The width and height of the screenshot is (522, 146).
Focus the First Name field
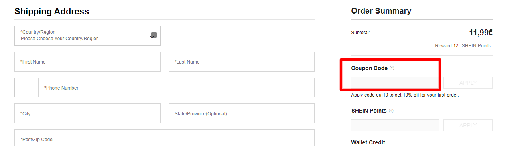pos(87,62)
